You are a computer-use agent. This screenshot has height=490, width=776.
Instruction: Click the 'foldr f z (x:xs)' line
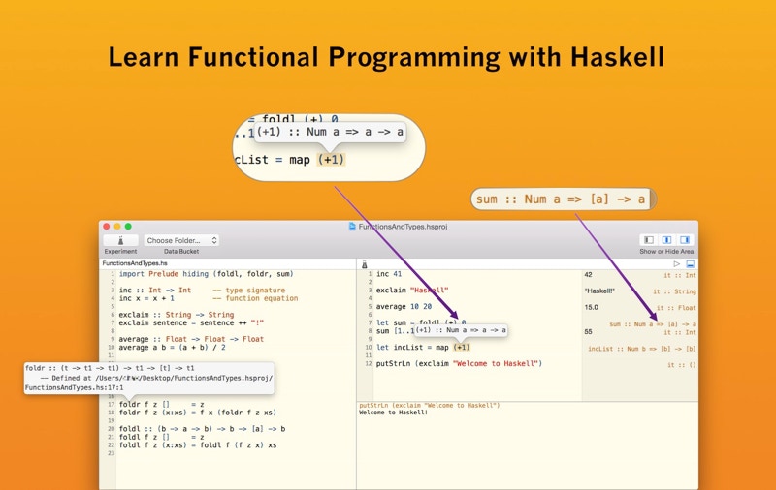(198, 413)
